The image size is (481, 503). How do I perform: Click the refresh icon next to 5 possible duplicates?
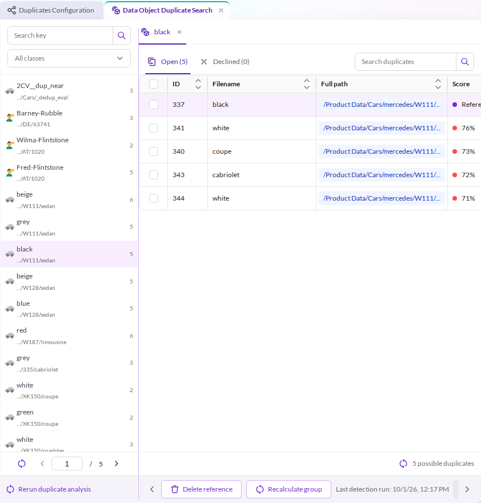click(403, 464)
